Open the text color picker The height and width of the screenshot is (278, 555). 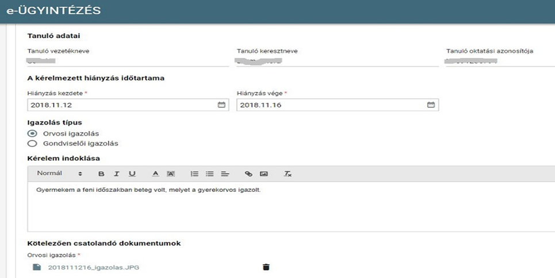[x=155, y=173]
